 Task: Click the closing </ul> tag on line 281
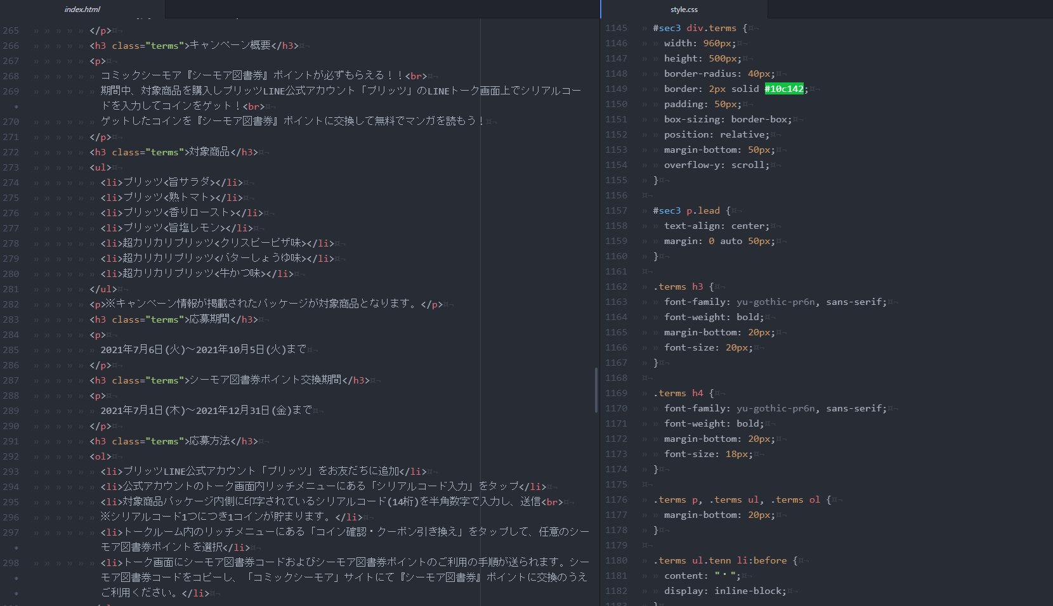103,289
